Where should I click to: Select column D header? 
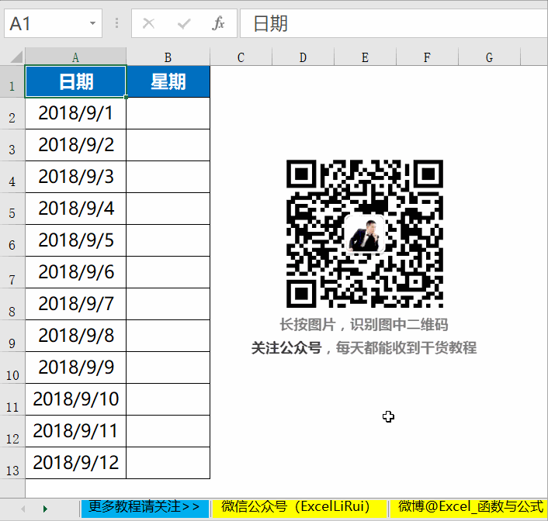[303, 57]
